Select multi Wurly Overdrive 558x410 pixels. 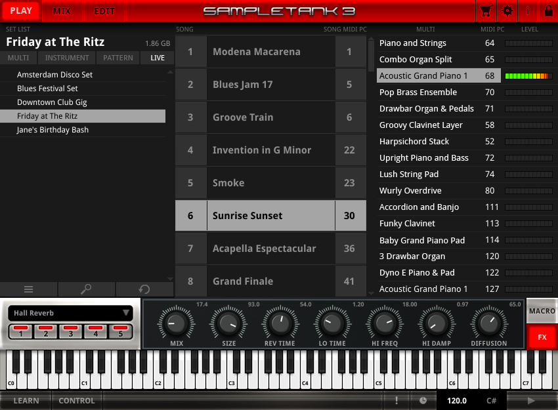(x=439, y=191)
